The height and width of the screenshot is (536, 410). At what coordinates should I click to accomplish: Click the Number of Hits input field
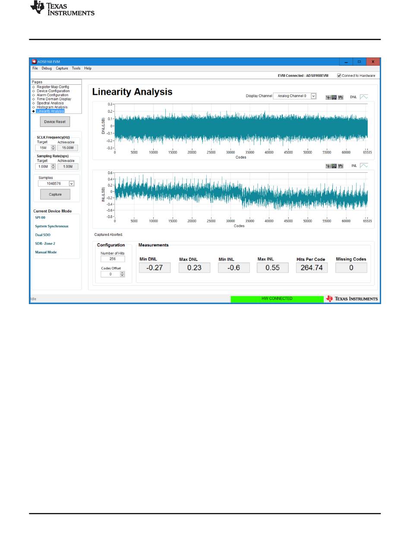click(113, 259)
